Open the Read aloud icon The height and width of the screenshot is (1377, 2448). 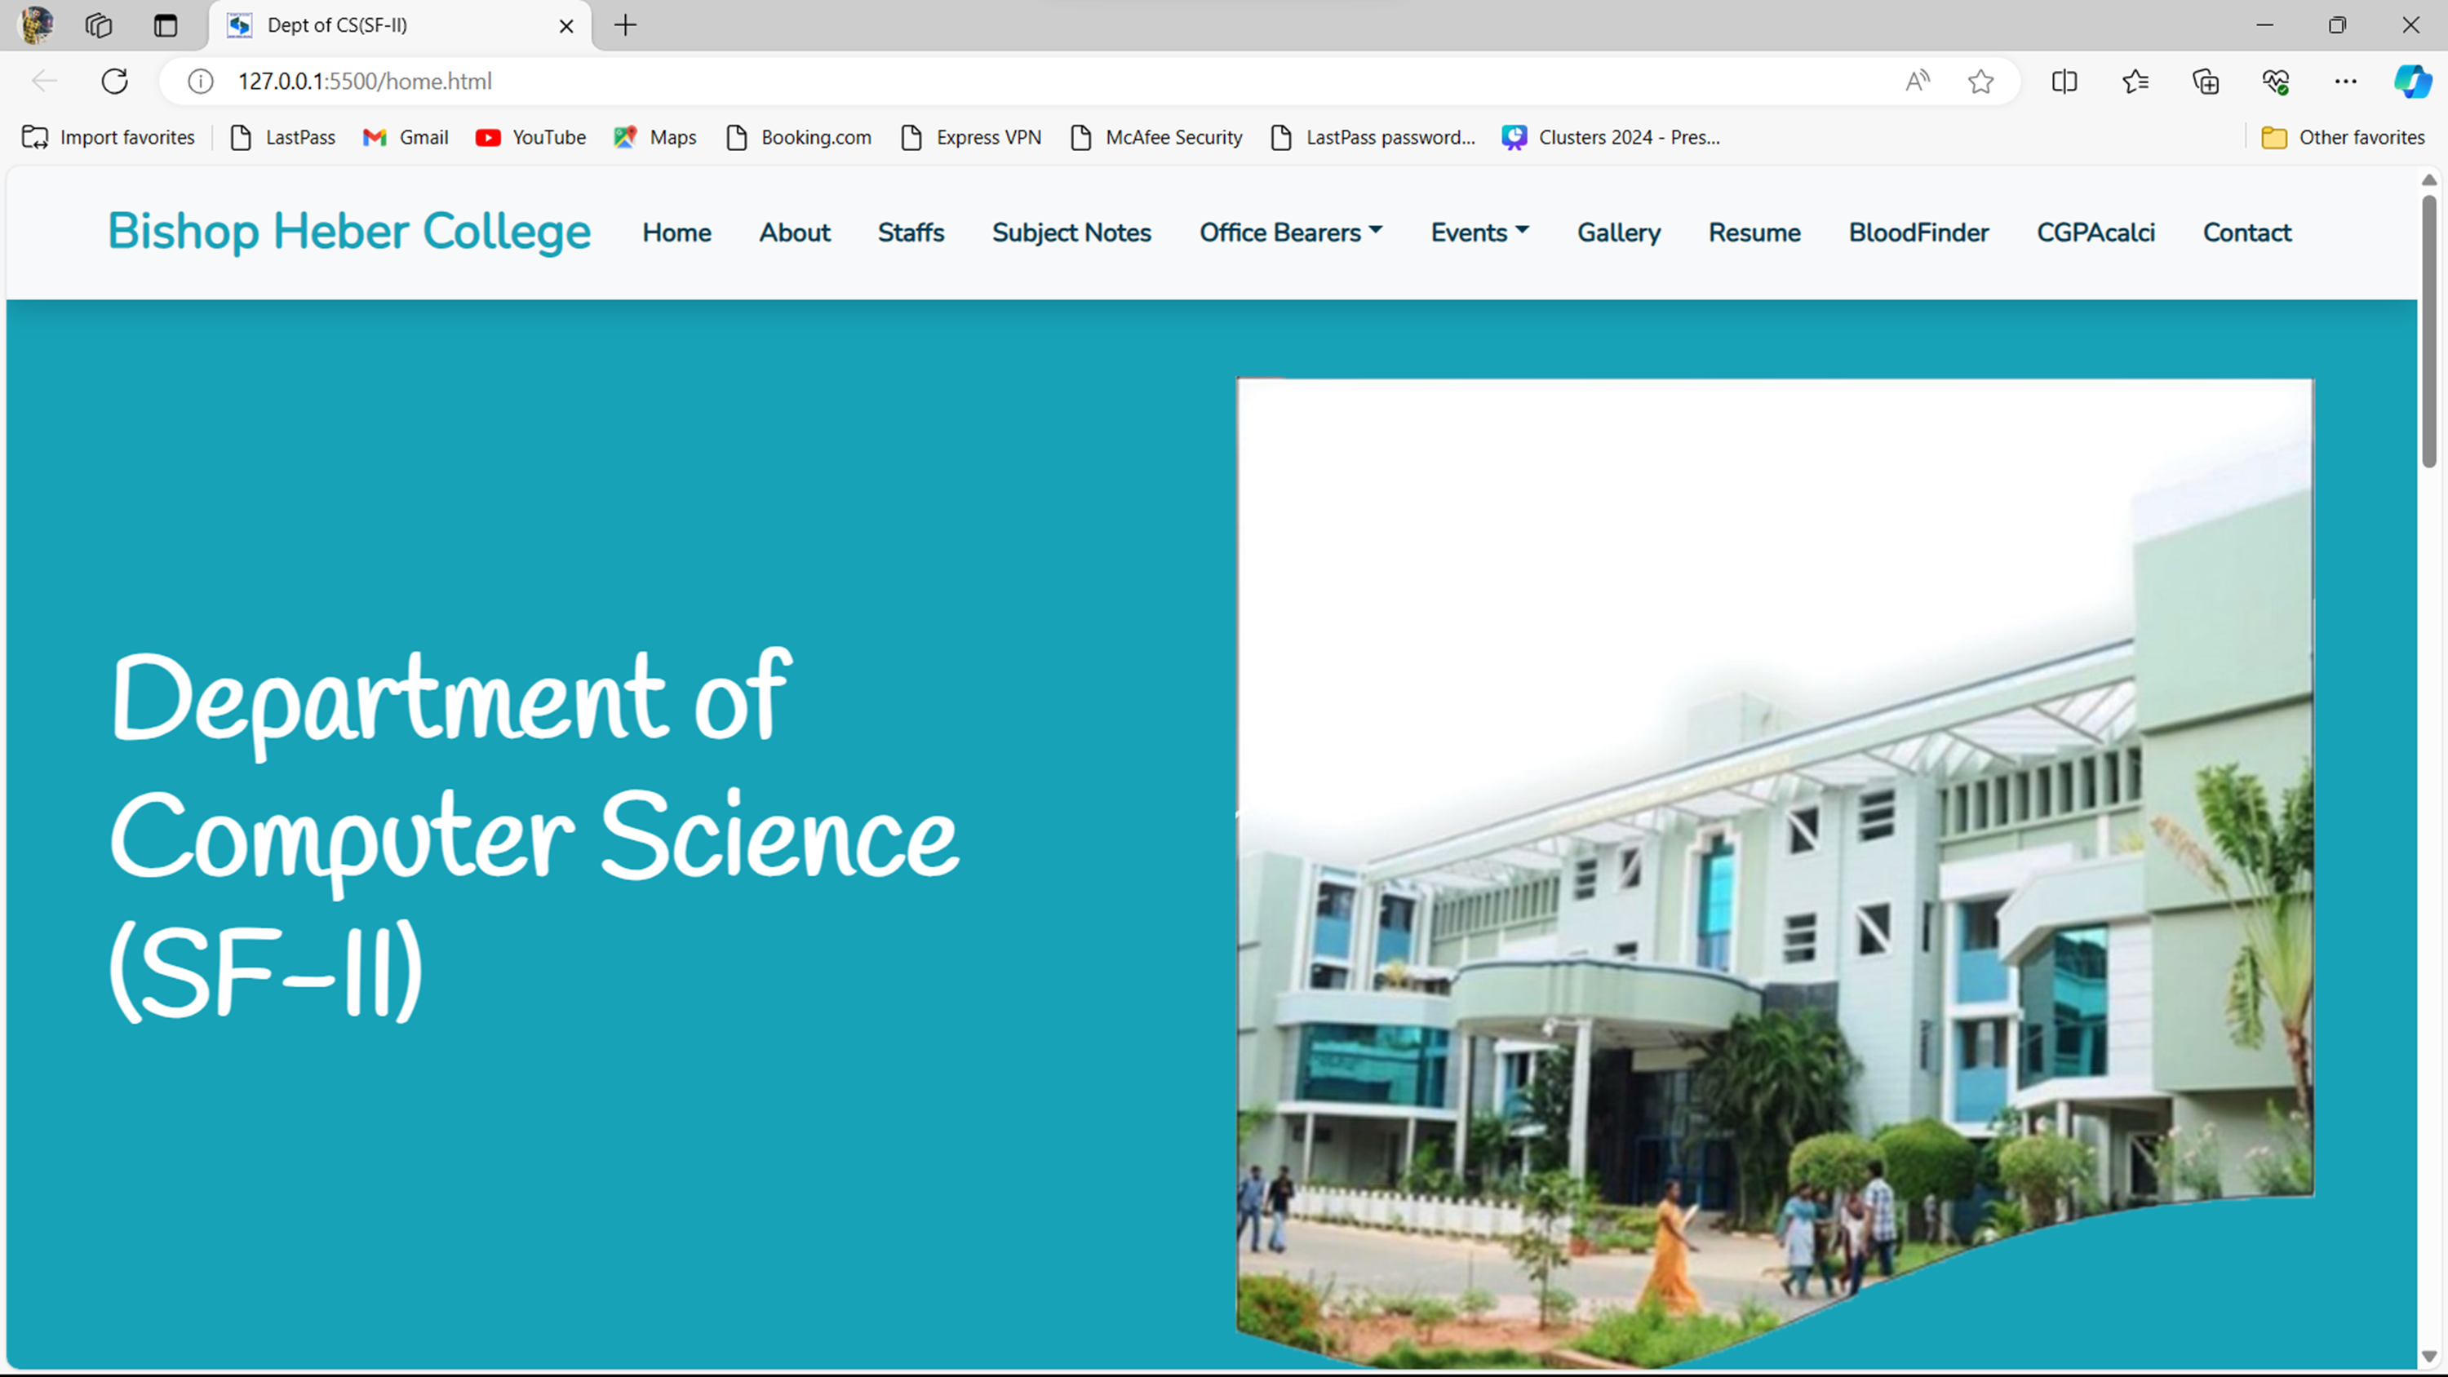1917,82
